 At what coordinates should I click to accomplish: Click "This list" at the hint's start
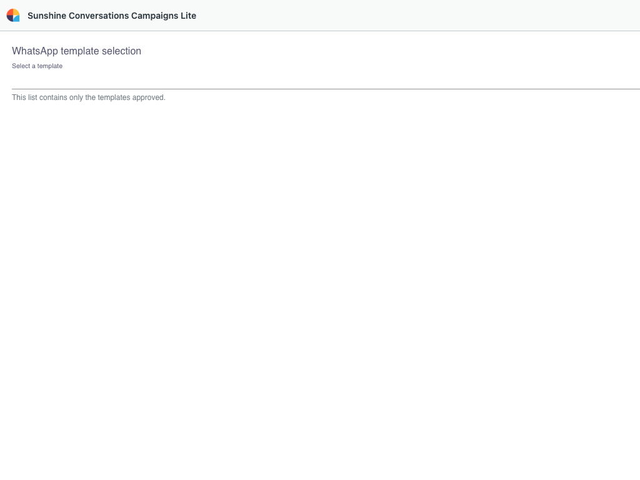coord(24,97)
